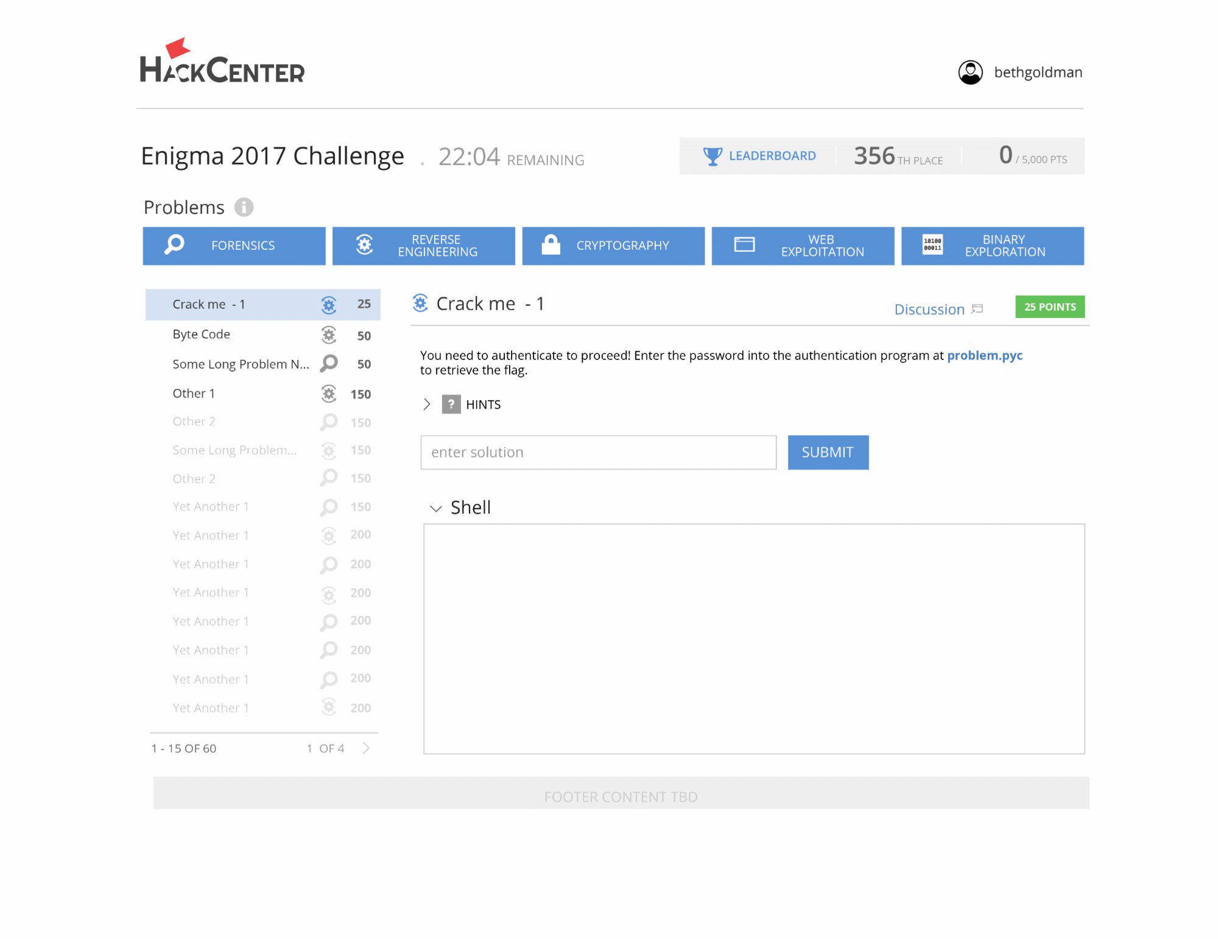This screenshot has height=939, width=1218.
Task: Click the gear icon in Other 1 row
Action: point(328,394)
